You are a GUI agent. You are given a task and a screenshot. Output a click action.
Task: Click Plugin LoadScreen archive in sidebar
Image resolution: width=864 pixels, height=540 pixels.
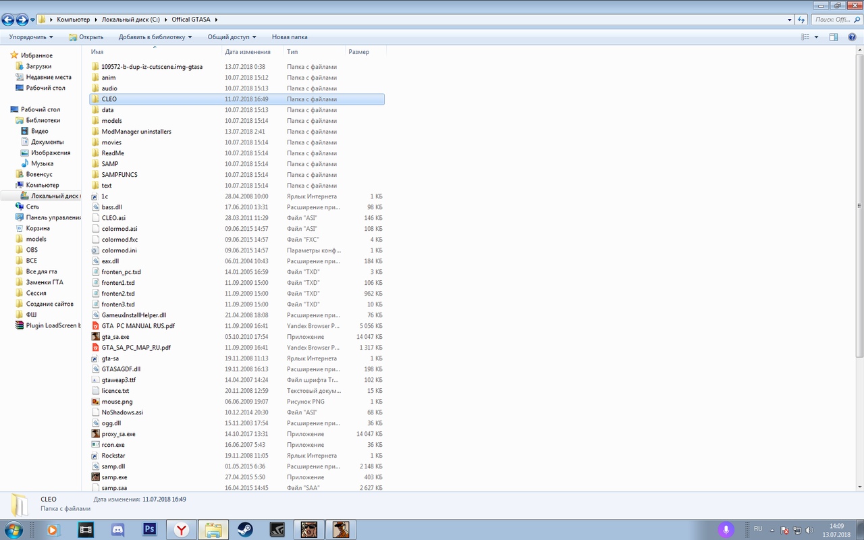coord(47,325)
